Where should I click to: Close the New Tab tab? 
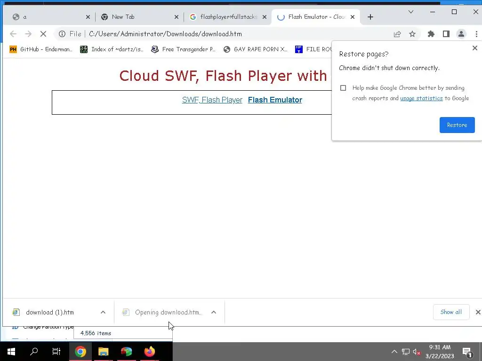(x=177, y=17)
